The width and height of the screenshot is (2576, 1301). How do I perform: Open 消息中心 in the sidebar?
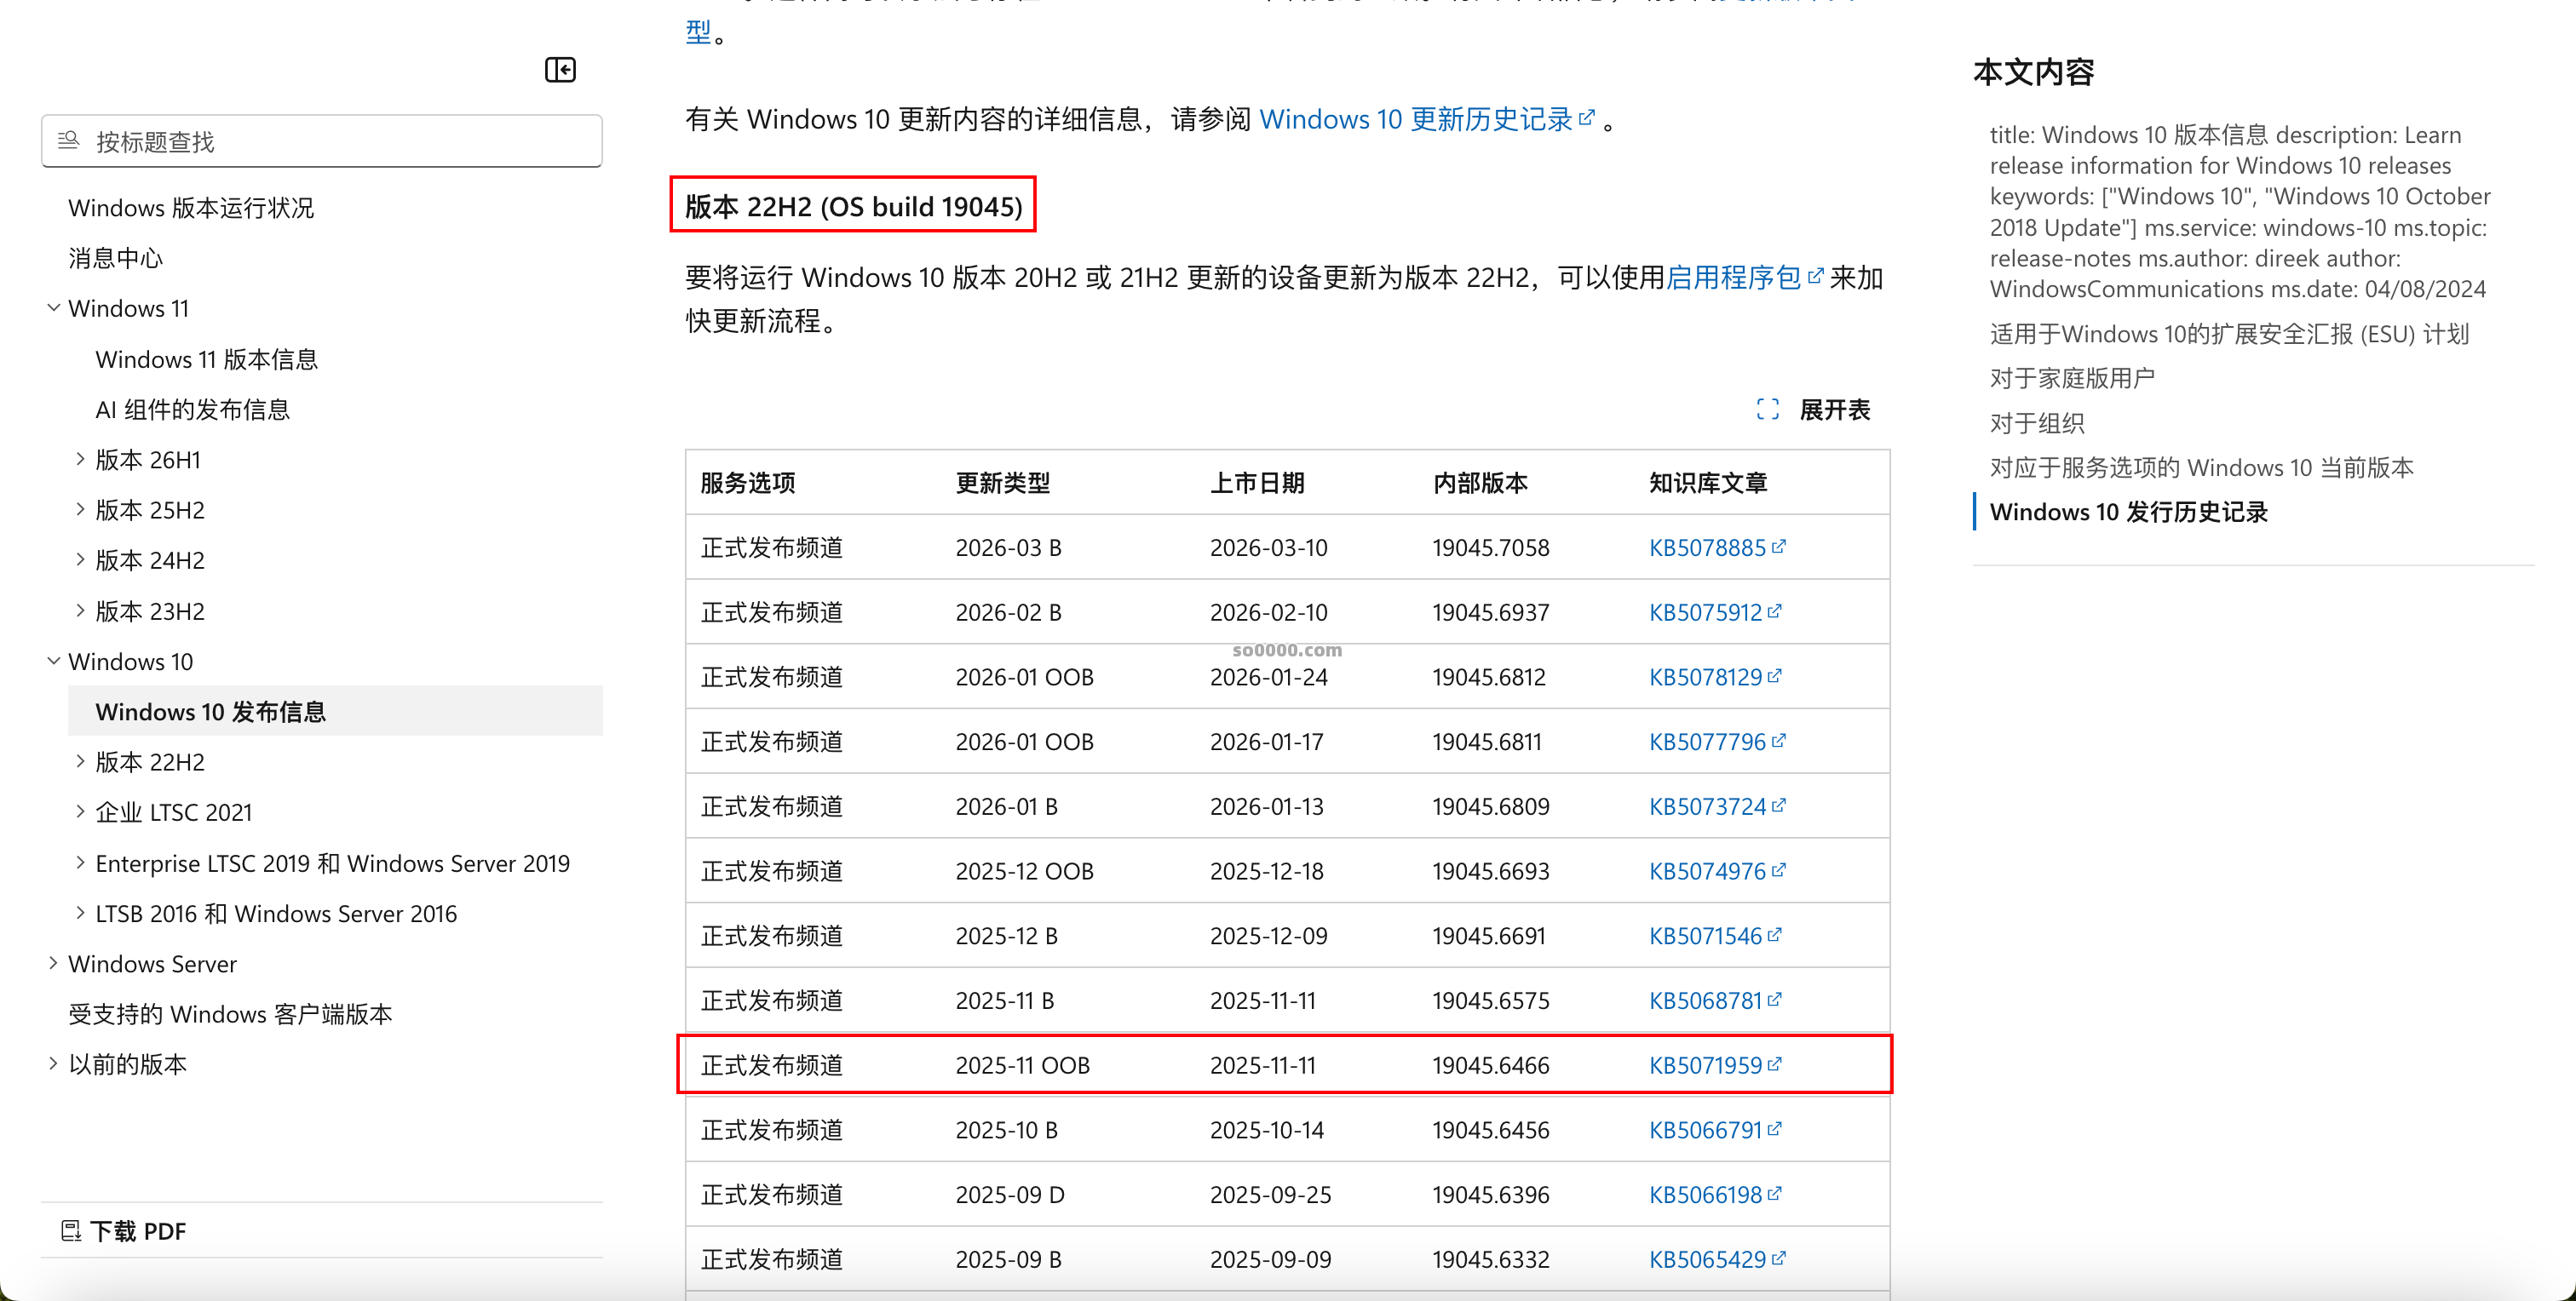pyautogui.click(x=116, y=258)
